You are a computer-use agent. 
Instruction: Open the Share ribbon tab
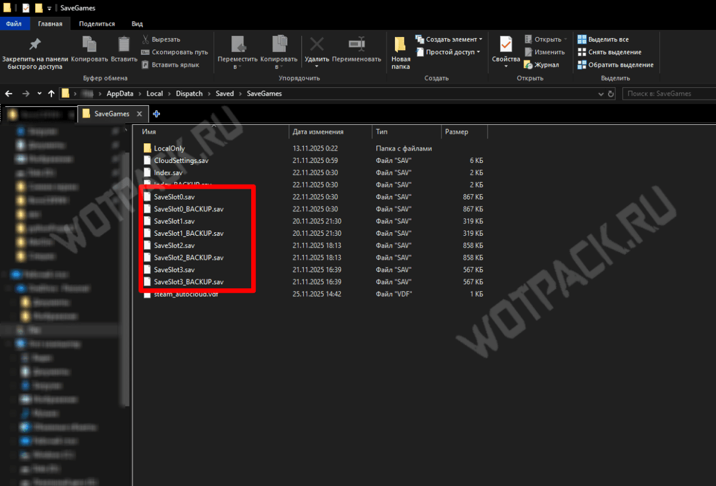pos(97,24)
